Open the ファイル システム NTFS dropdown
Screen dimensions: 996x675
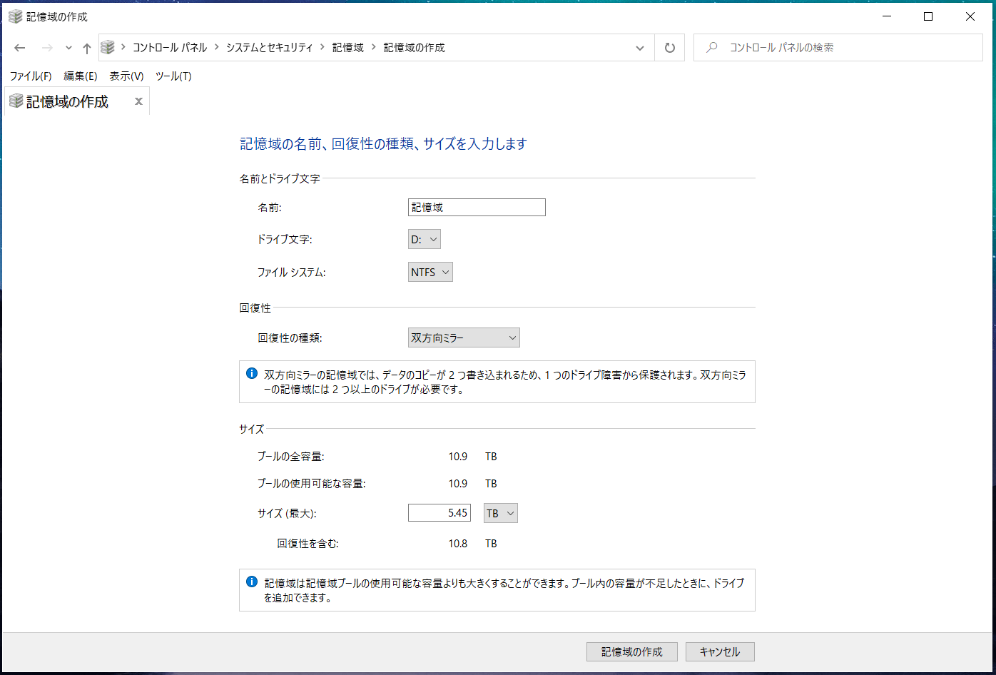pos(430,272)
